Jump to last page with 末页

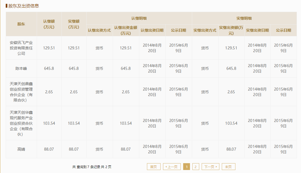[228, 167]
